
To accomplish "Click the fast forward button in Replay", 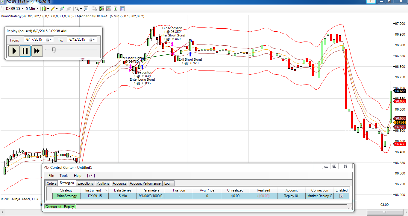I will click(37, 51).
